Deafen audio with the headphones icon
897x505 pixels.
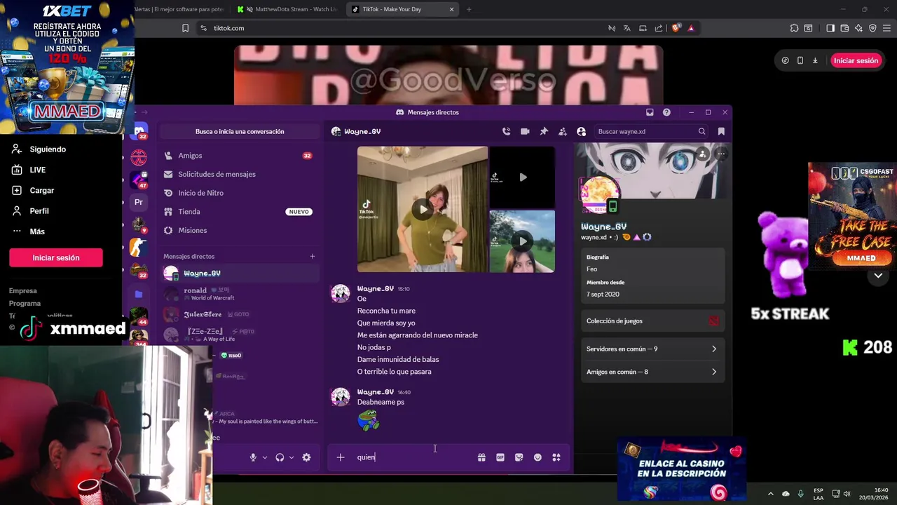coord(280,457)
